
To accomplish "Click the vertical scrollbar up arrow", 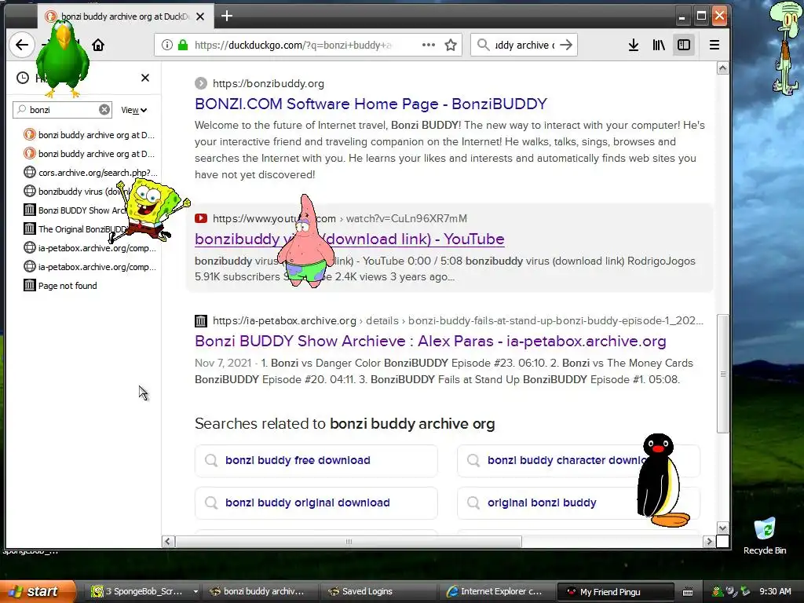I will [x=722, y=68].
